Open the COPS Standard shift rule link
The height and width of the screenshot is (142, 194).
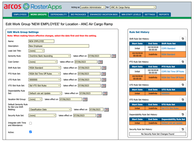(x=168, y=48)
